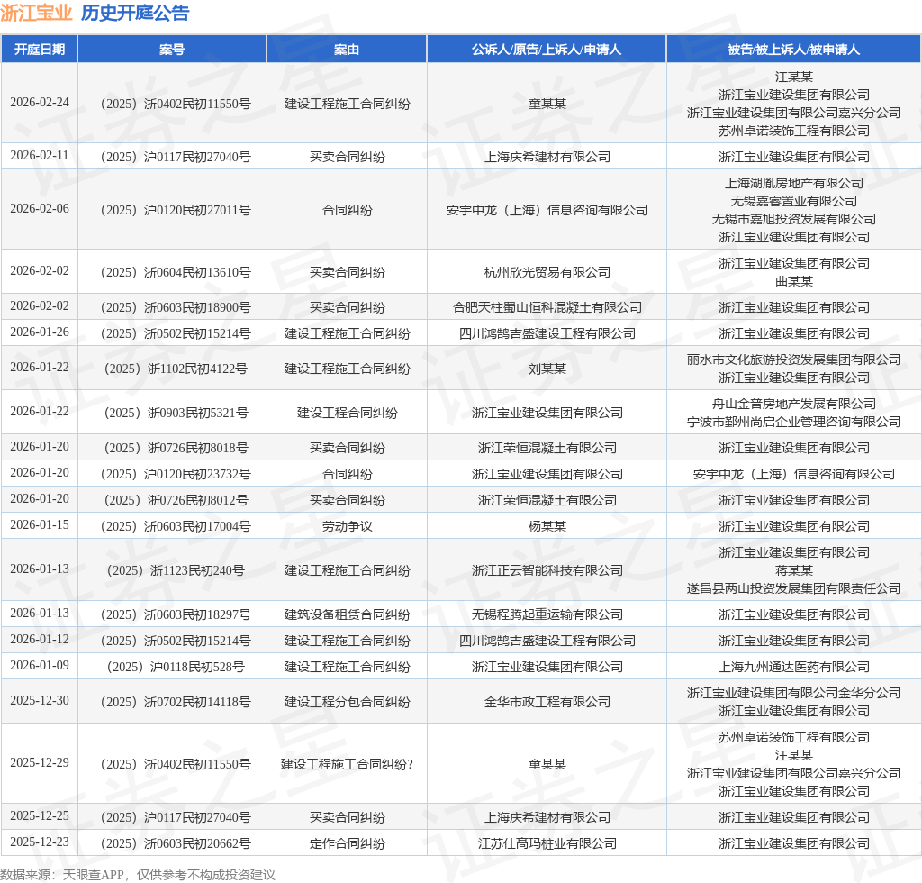The width and height of the screenshot is (922, 883).
Task: Click the date 2025-12-23
Action: coord(40,842)
